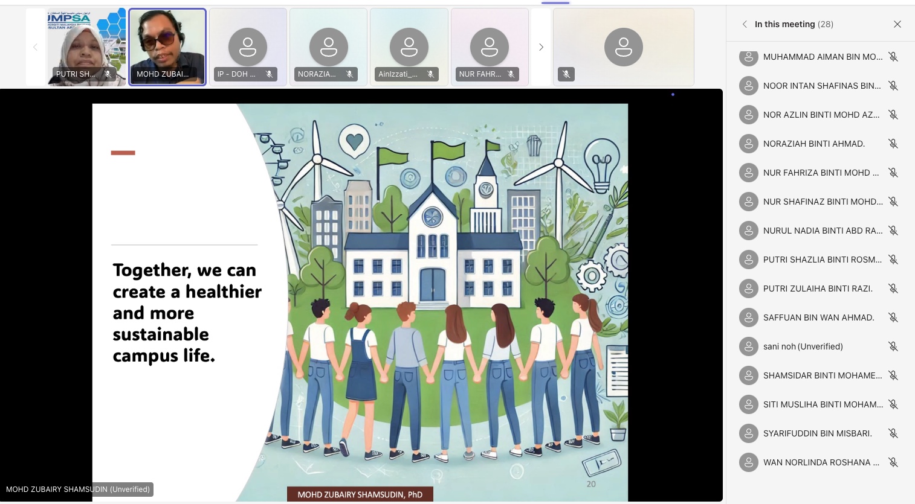Select NORAZIA... participant tile
The height and width of the screenshot is (504, 915).
pos(328,47)
